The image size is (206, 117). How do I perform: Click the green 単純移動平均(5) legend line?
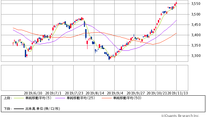19,98
